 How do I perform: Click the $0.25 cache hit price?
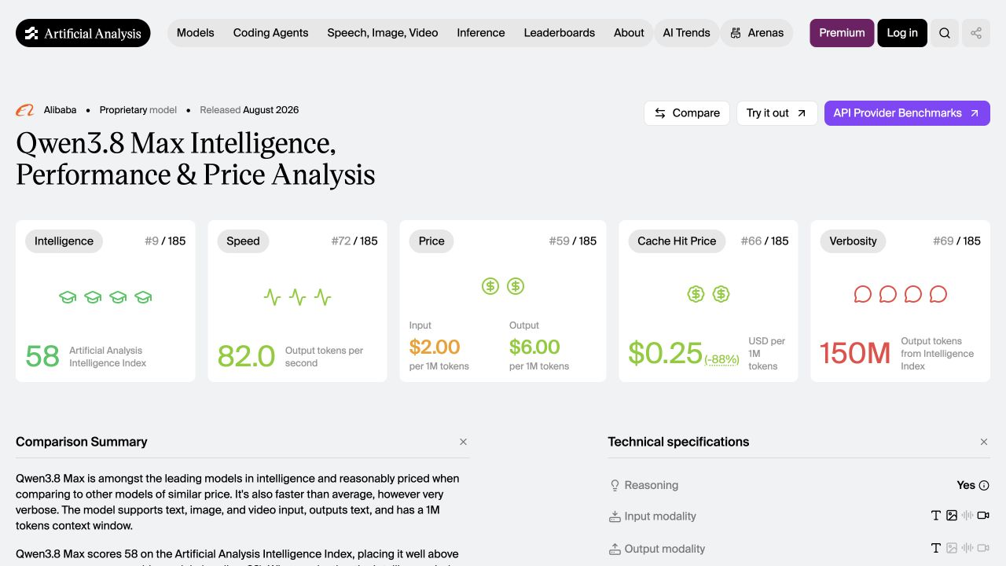[x=665, y=354]
